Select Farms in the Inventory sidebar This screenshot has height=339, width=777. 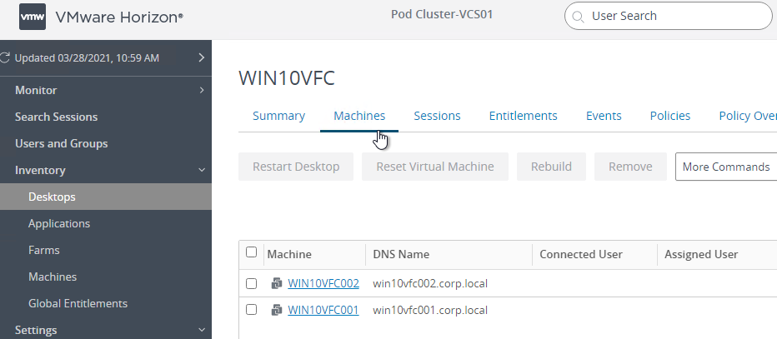pos(44,250)
